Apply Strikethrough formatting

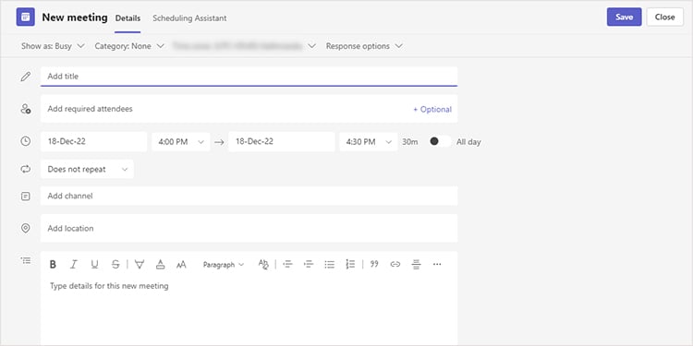[x=115, y=265]
